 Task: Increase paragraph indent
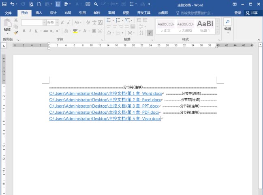[145, 20]
